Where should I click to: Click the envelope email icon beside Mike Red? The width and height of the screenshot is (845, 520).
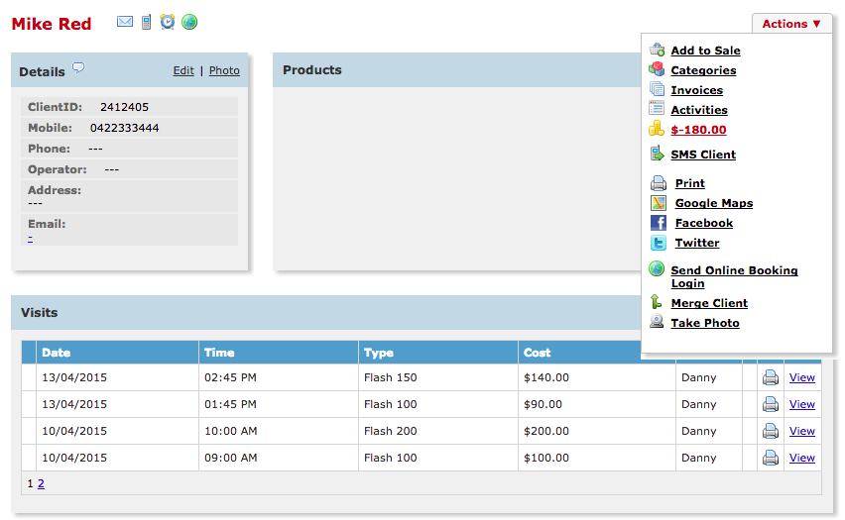pyautogui.click(x=125, y=22)
